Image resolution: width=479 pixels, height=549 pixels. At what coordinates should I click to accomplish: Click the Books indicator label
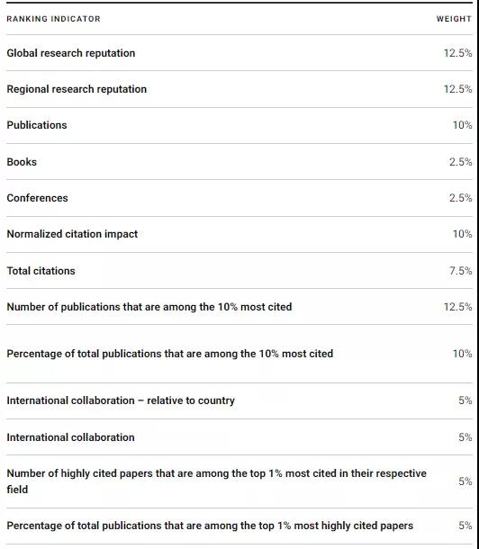[22, 162]
